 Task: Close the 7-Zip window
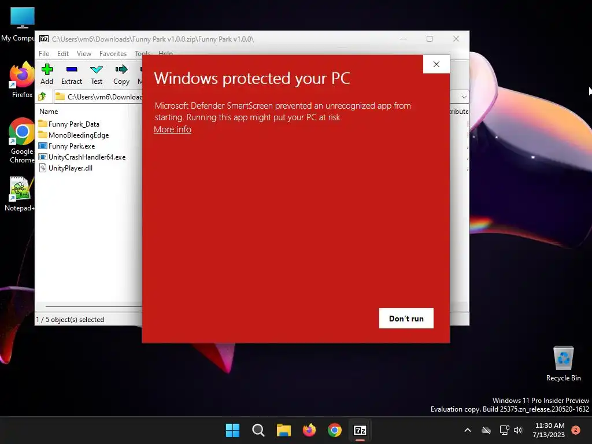[x=456, y=39]
